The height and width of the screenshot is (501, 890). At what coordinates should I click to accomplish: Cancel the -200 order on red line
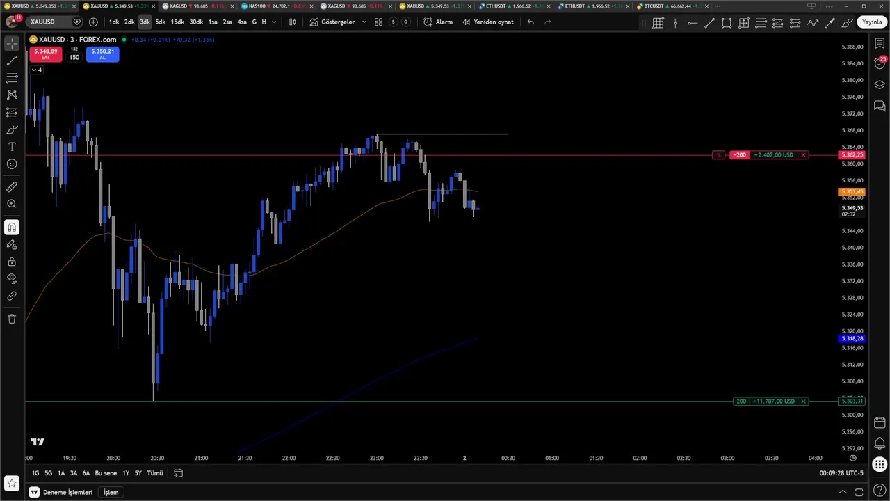[804, 154]
